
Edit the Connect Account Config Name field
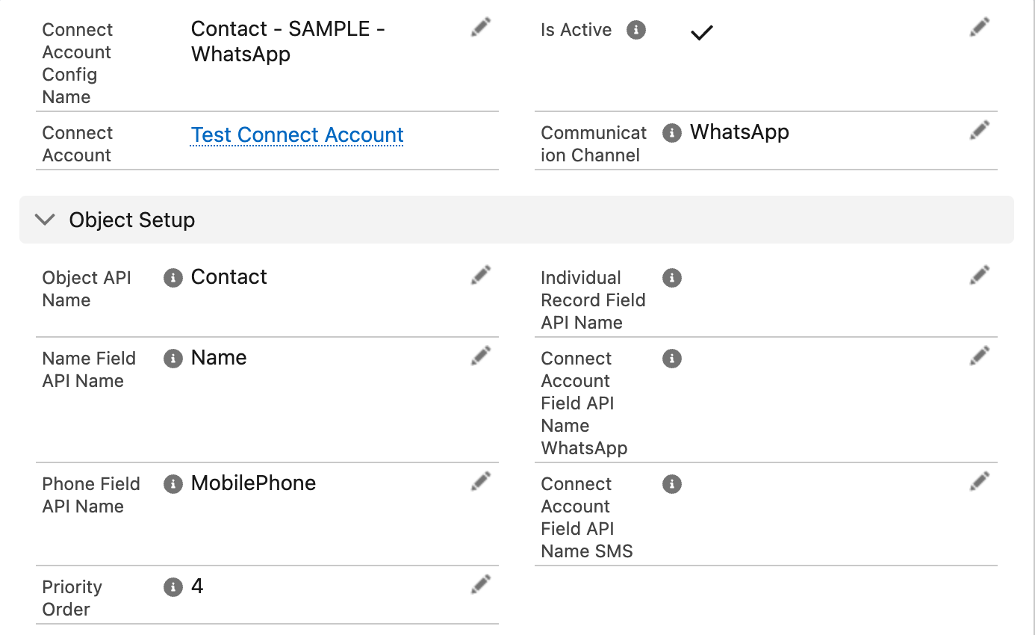tap(481, 28)
